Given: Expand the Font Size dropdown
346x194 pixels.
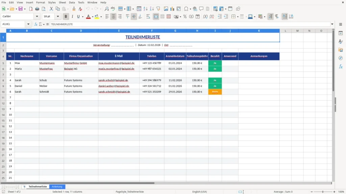Looking at the screenshot, I should [x=58, y=16].
